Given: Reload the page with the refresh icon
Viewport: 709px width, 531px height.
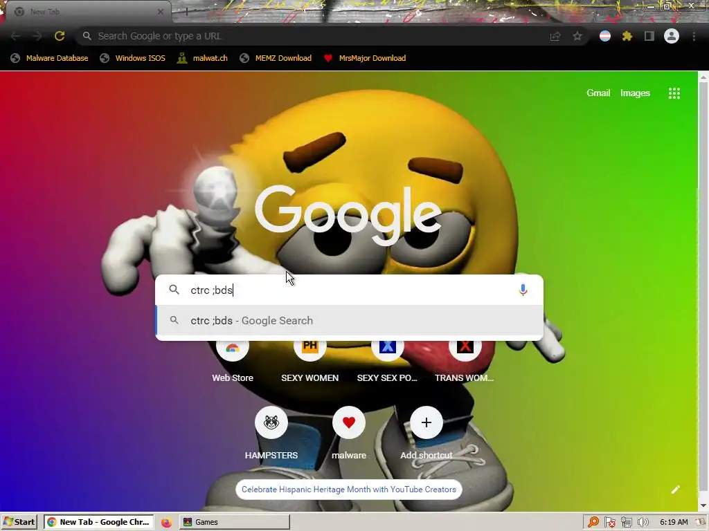Looking at the screenshot, I should tap(60, 36).
